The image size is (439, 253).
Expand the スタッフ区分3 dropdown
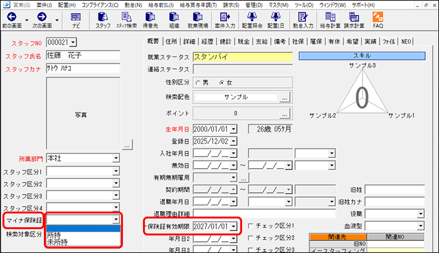(116, 195)
